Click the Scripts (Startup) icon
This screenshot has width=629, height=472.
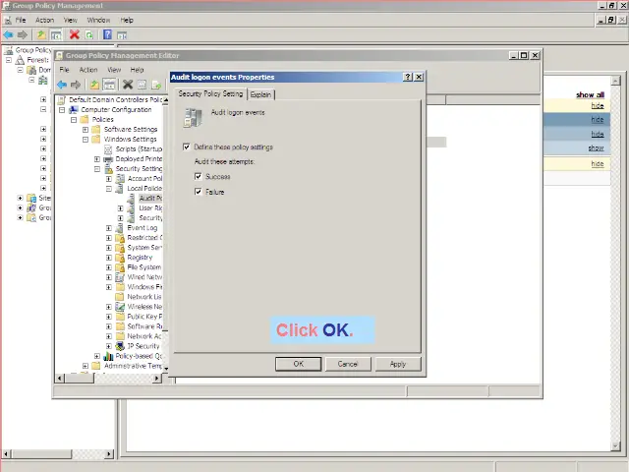coord(108,149)
